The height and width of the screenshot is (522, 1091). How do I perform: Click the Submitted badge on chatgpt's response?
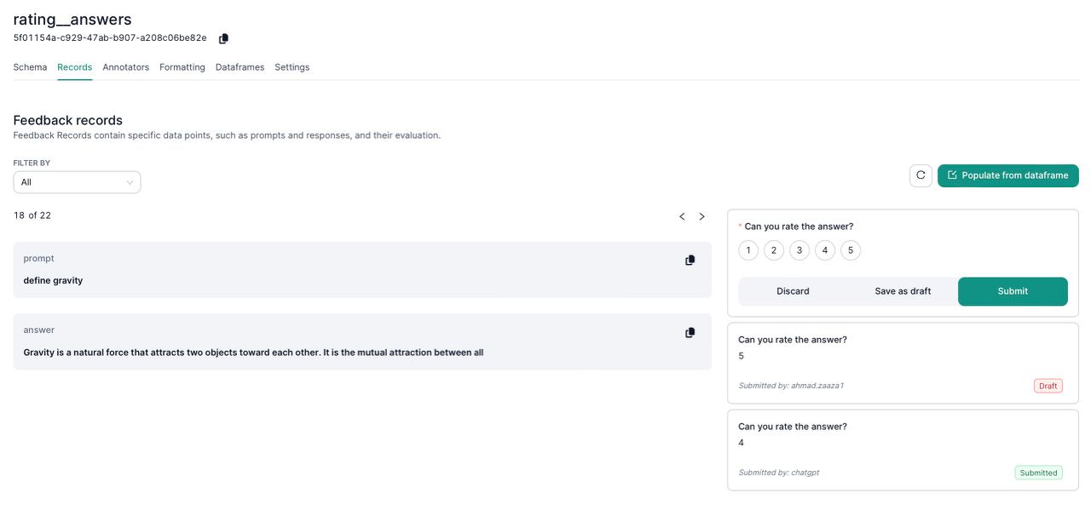1038,472
